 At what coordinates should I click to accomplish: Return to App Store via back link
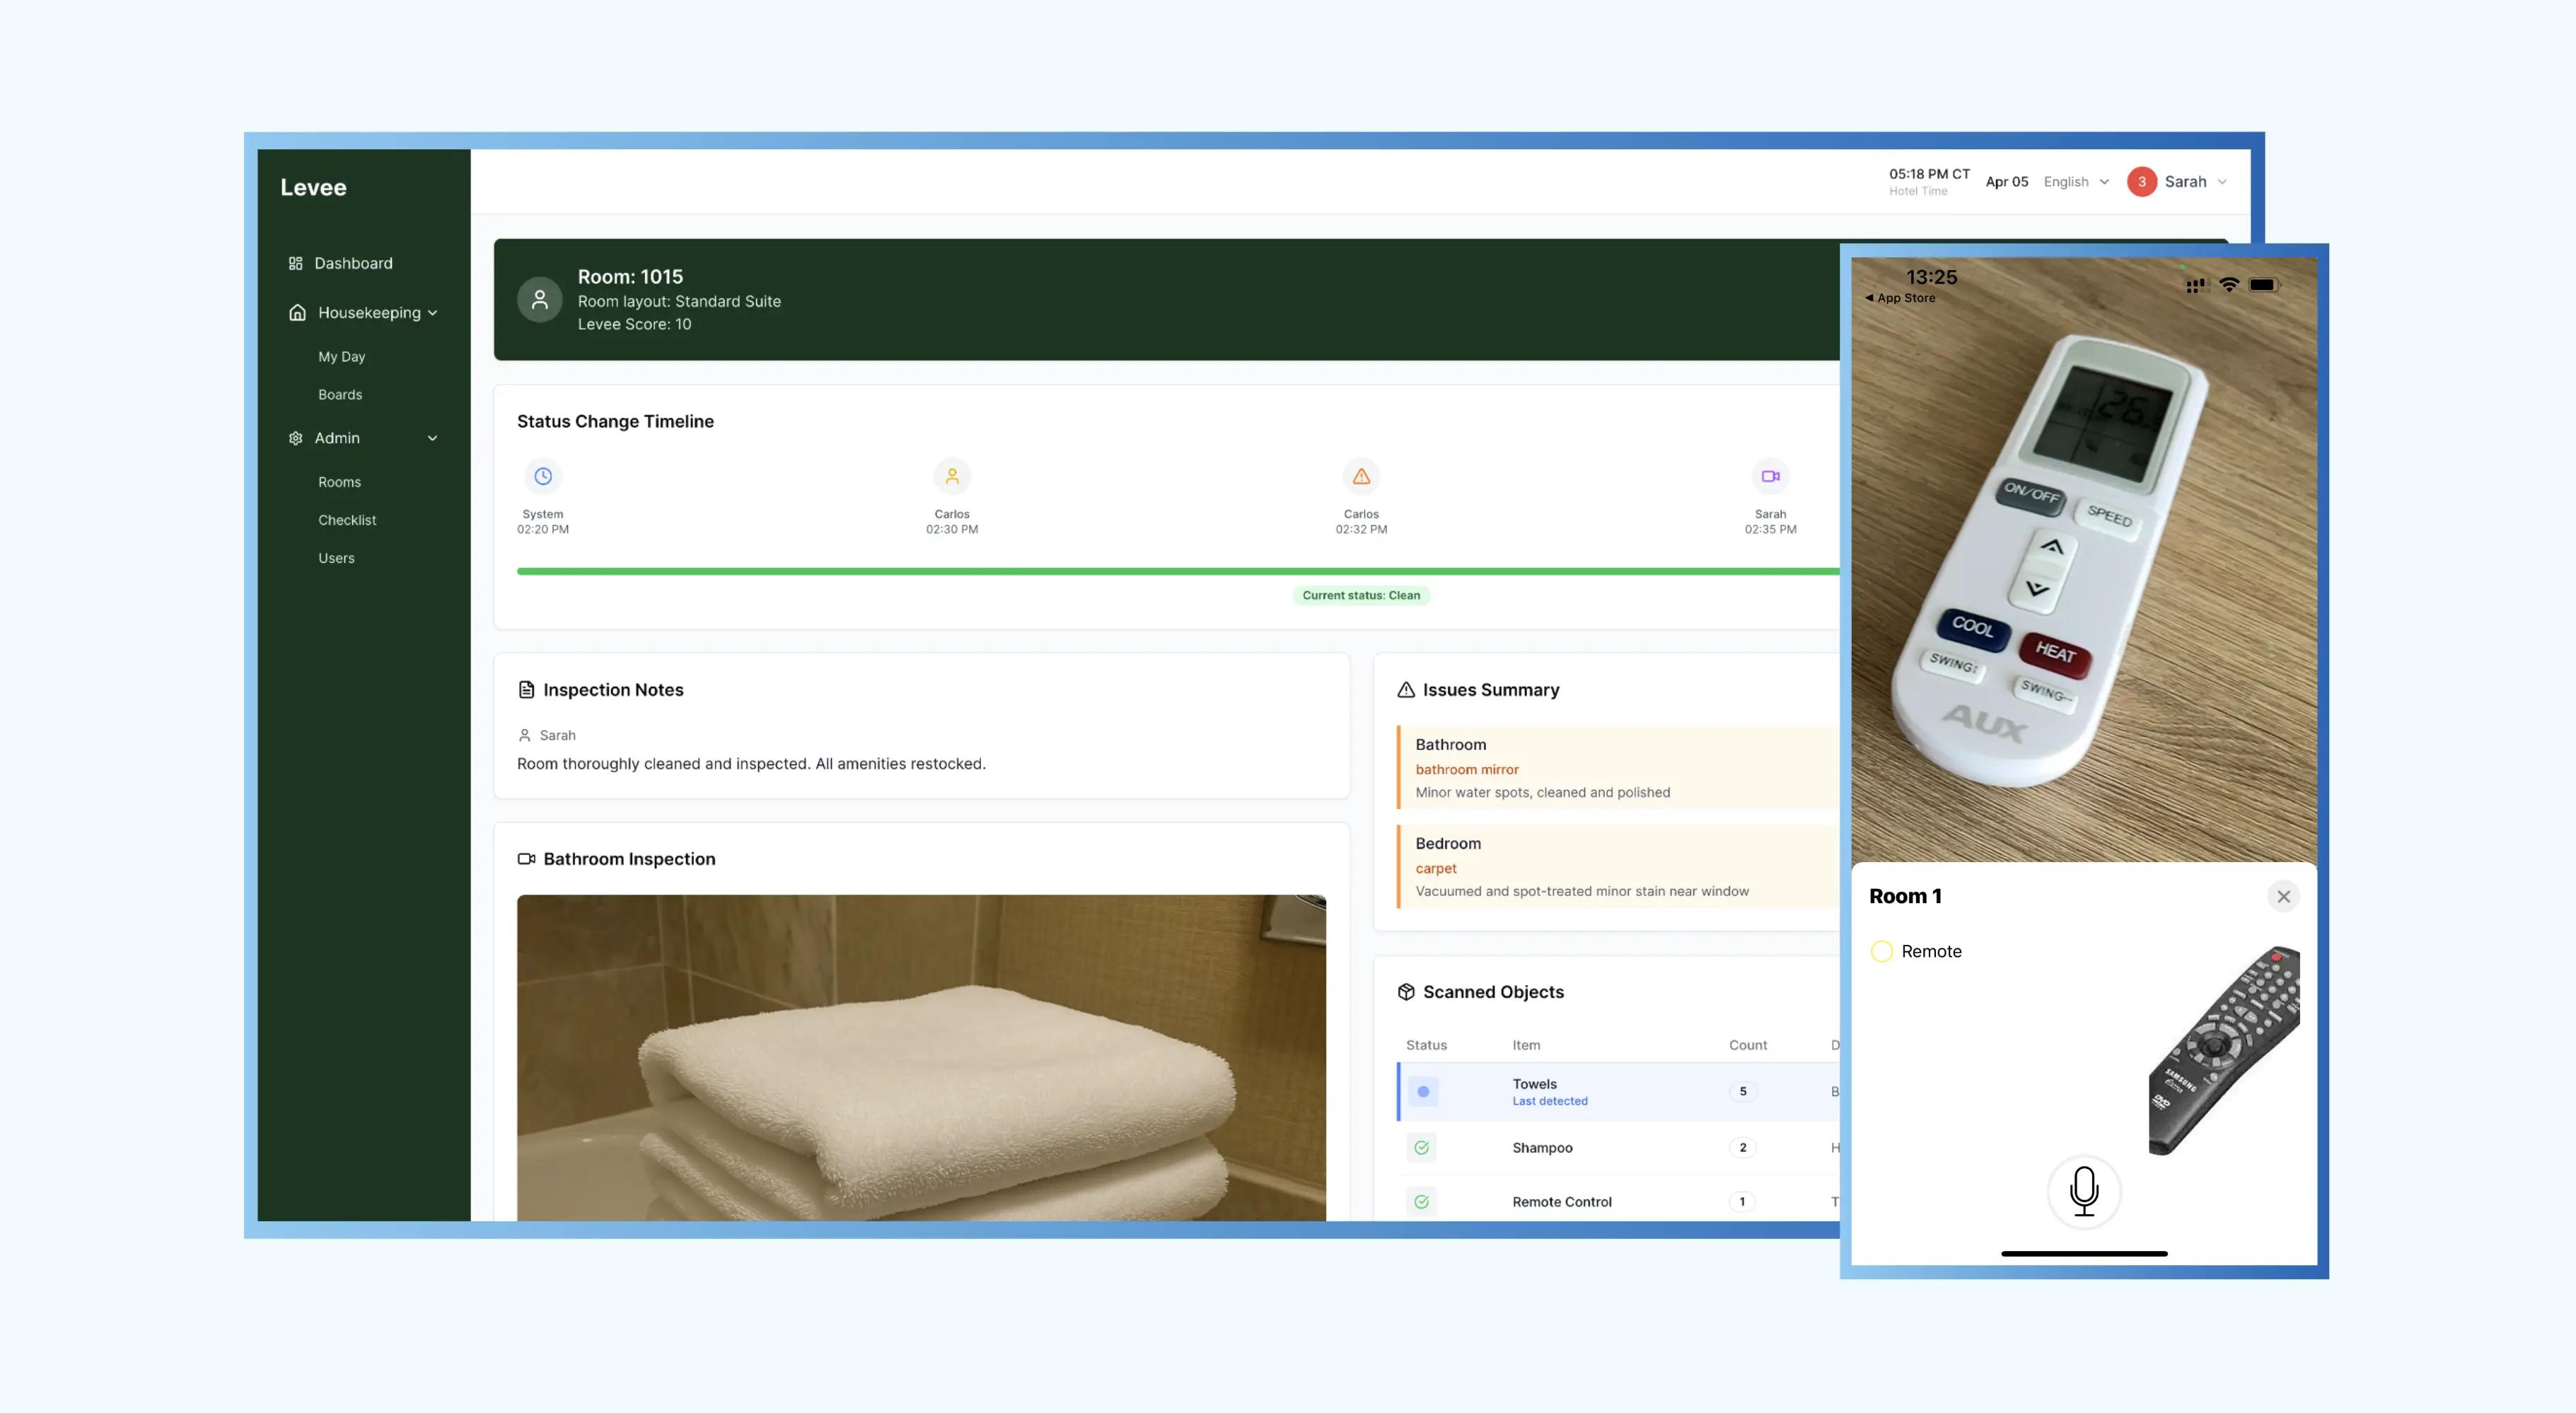click(1900, 298)
